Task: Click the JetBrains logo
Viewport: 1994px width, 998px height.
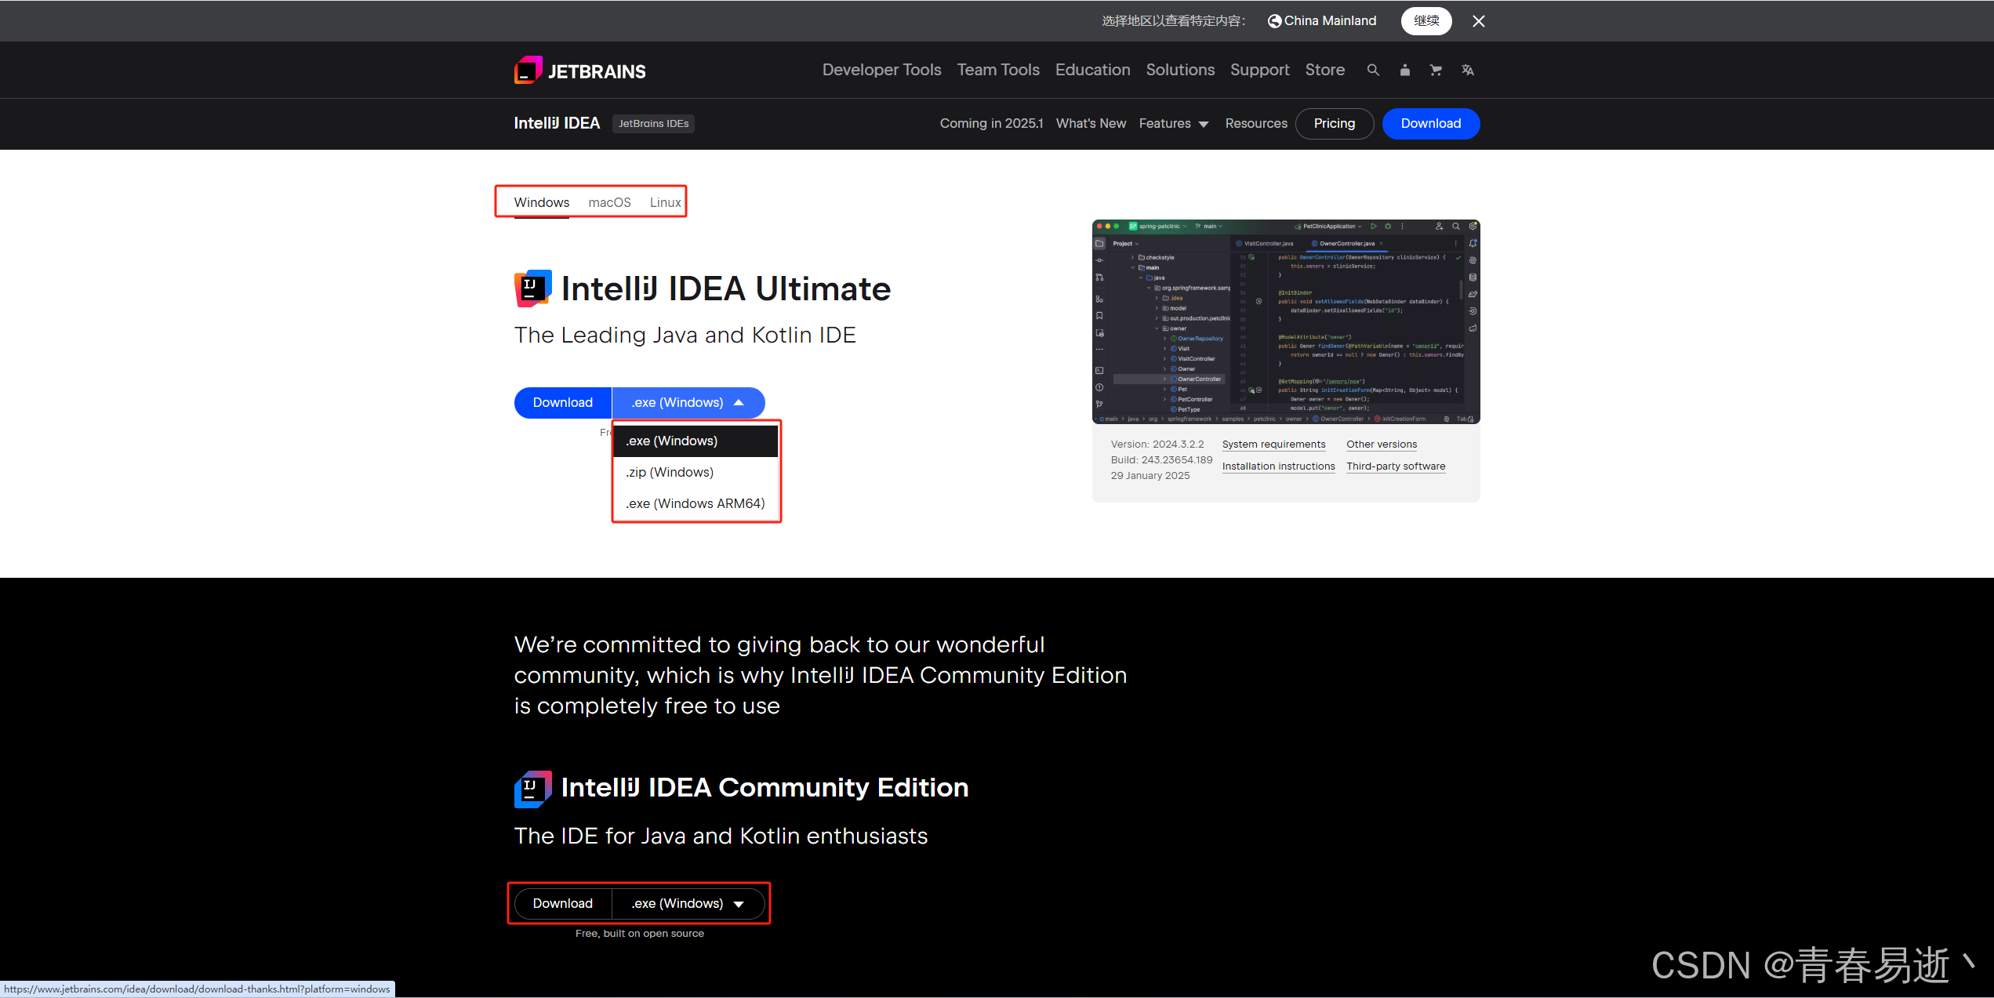Action: point(579,70)
